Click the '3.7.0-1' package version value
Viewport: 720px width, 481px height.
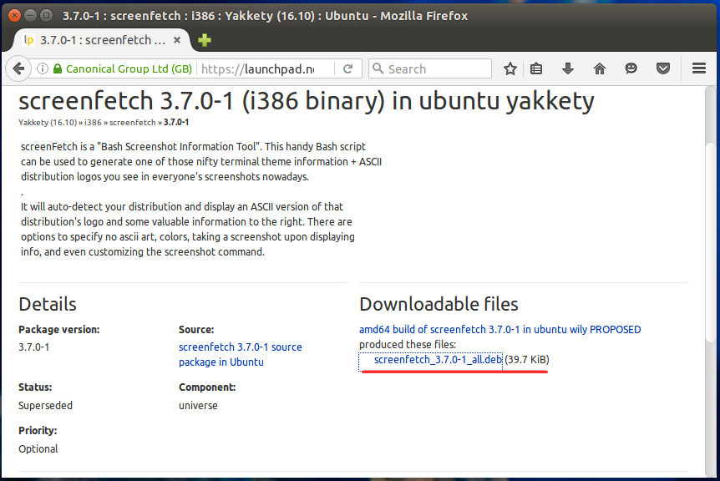tap(34, 347)
